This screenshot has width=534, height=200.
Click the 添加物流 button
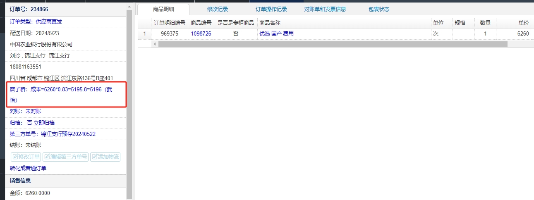tap(105, 157)
